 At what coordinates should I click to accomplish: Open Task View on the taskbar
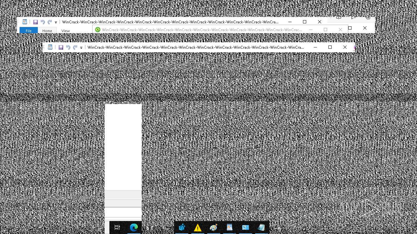[x=117, y=227]
